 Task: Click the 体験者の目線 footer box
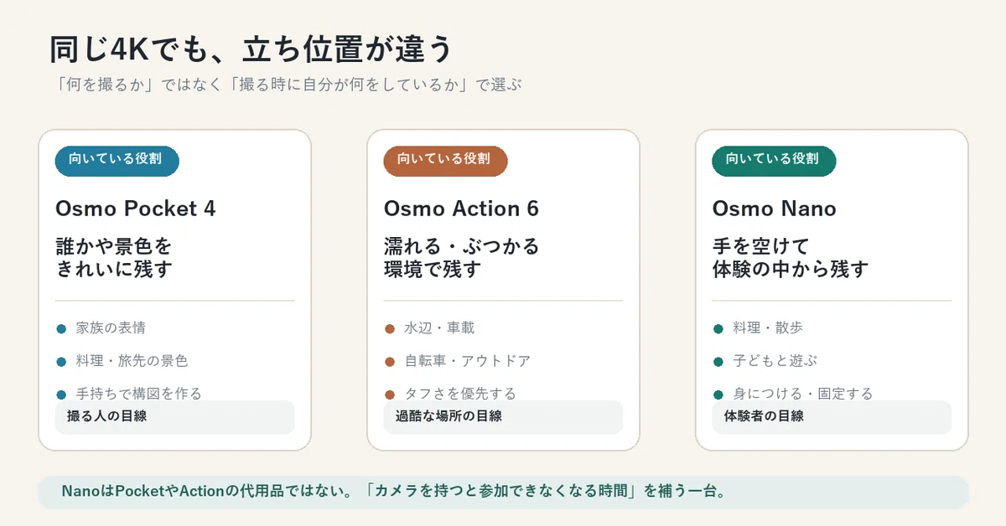(x=832, y=417)
